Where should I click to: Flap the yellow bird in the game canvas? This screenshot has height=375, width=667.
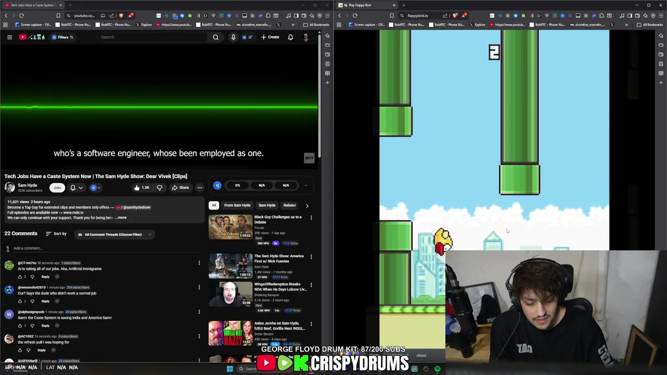[442, 241]
